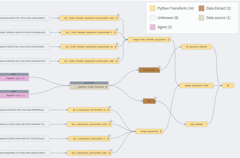This screenshot has width=240, height=158.
Task: Click the P badge on spp node
Action: [x=155, y=98]
